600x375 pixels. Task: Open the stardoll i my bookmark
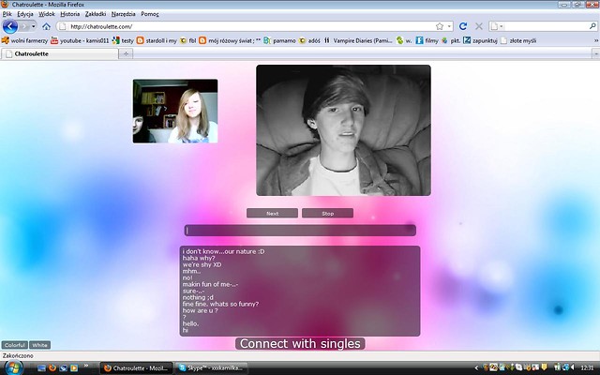157,40
